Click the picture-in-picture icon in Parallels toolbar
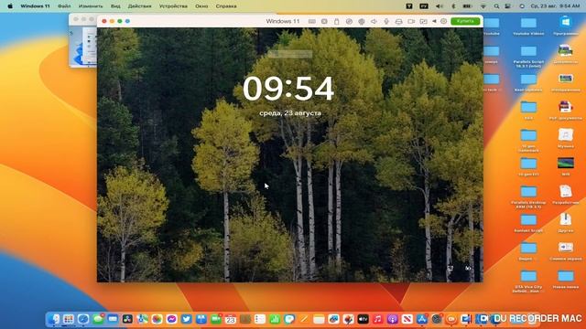Viewport: 586px width, 329px height. point(423,21)
